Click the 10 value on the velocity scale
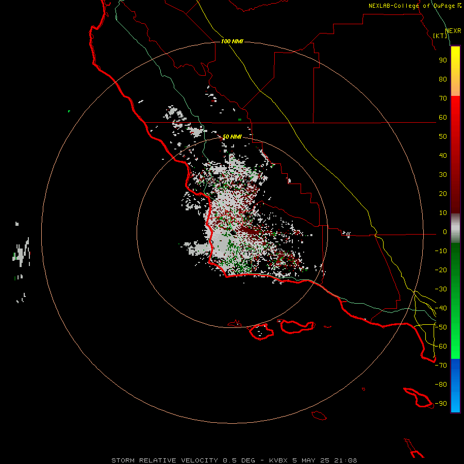Viewport: 464px width, 464px height. (443, 213)
